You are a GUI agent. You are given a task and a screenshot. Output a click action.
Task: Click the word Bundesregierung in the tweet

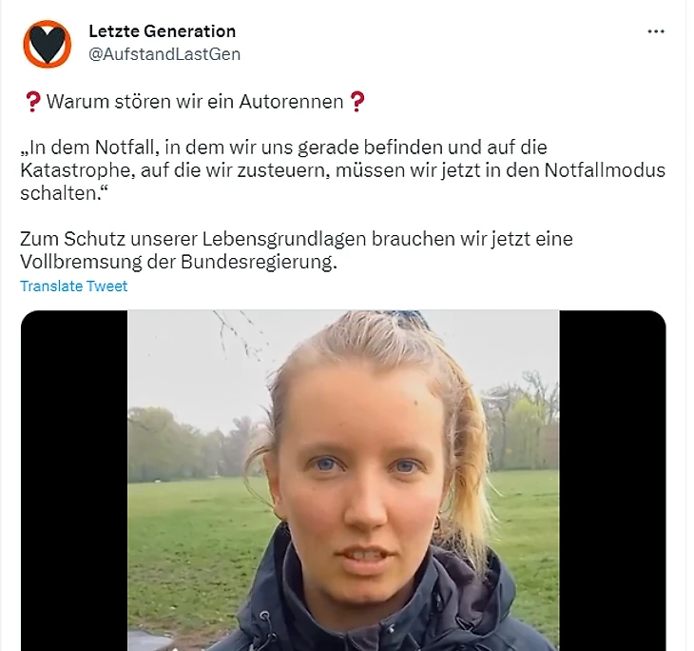[259, 262]
